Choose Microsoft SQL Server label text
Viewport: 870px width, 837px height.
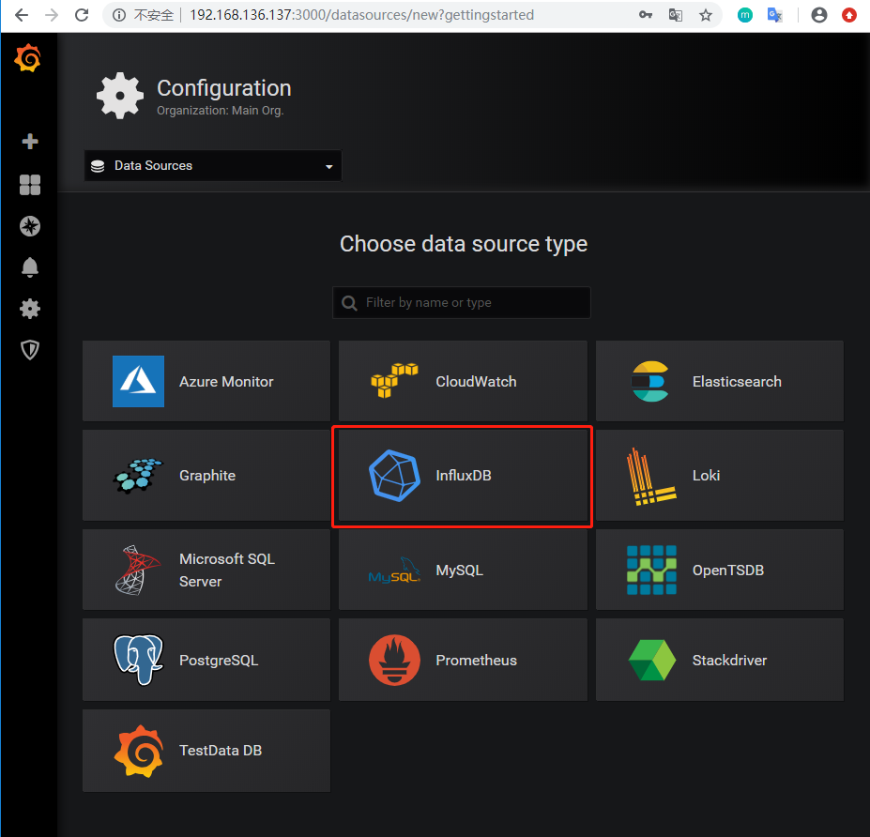point(227,571)
